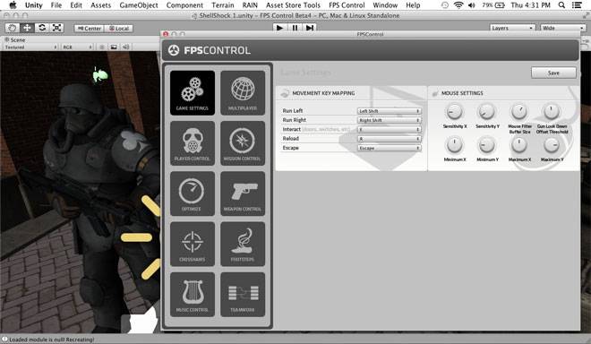Open the GameObject menu
This screenshot has height=344, width=591.
pyautogui.click(x=139, y=5)
